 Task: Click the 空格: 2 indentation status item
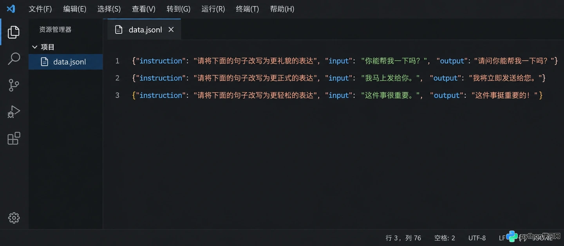click(x=445, y=238)
